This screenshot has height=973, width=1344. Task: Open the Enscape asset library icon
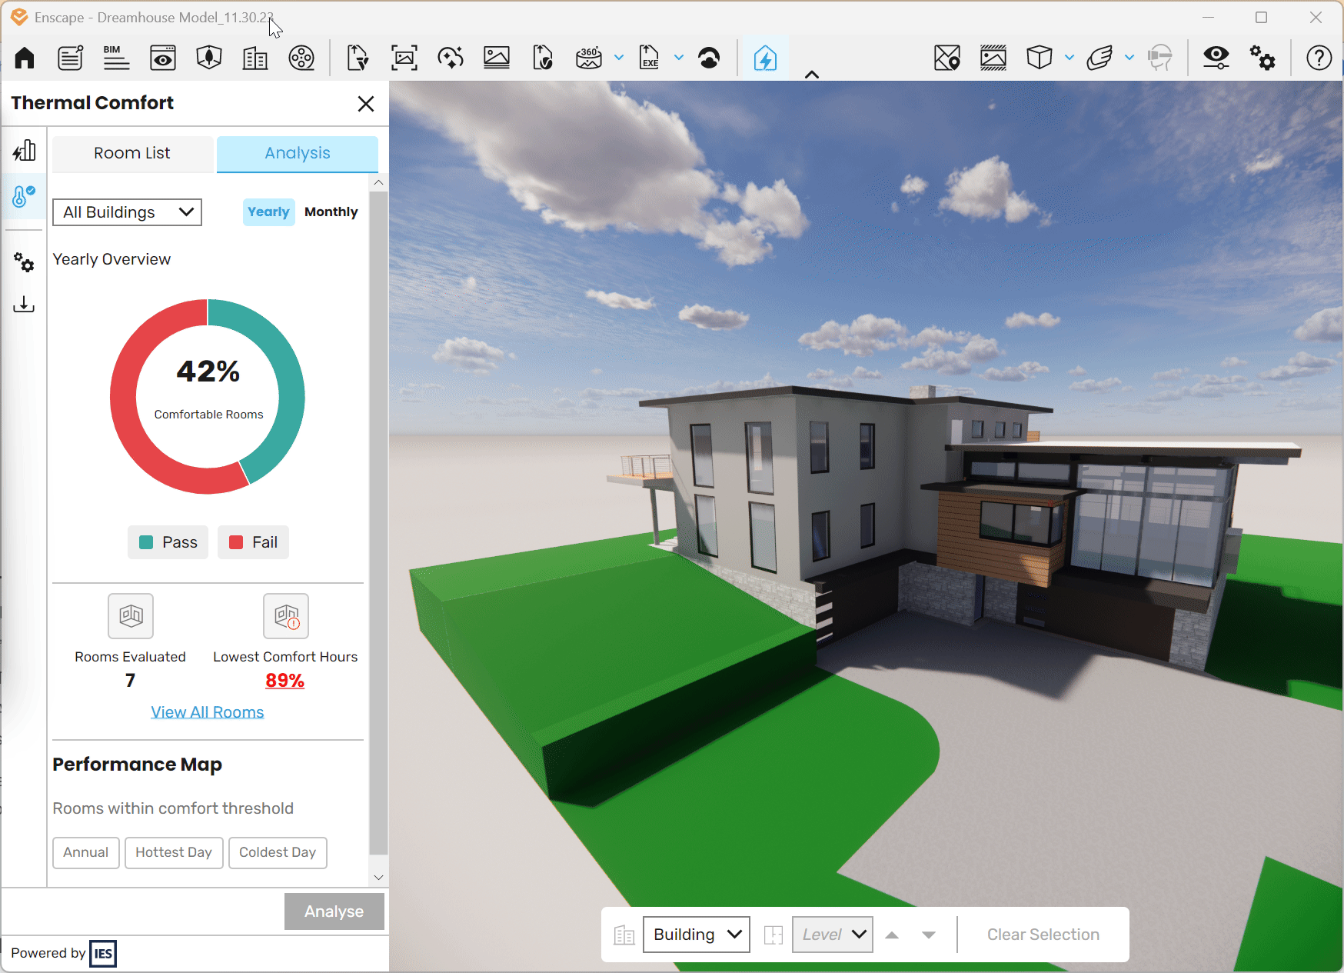tap(209, 58)
